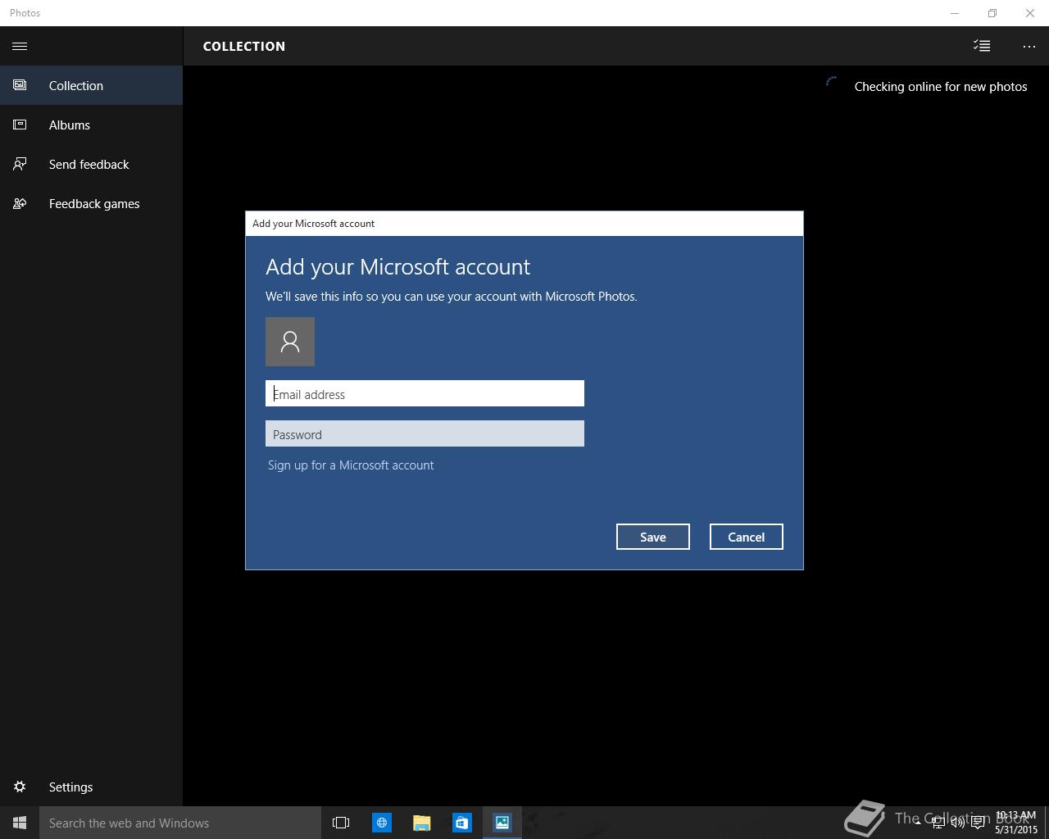
Task: Open Sign up for a Microsoft account link
Action: [351, 465]
